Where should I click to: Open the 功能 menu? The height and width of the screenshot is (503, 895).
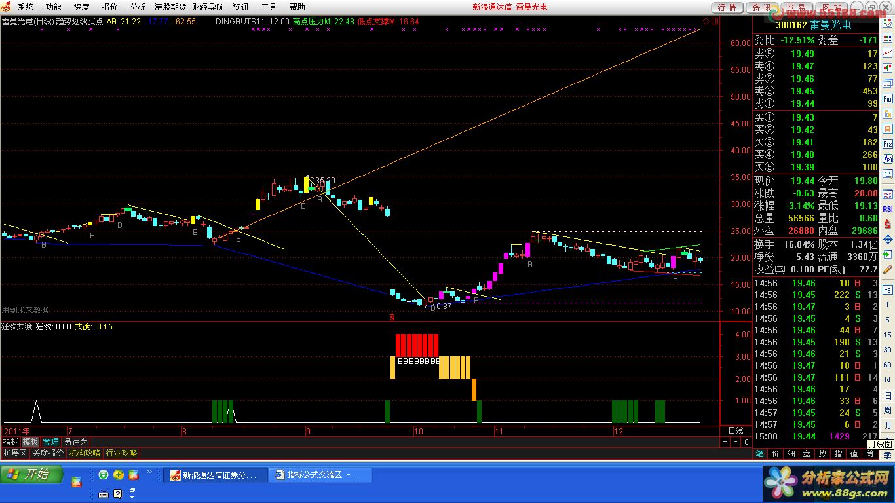53,7
